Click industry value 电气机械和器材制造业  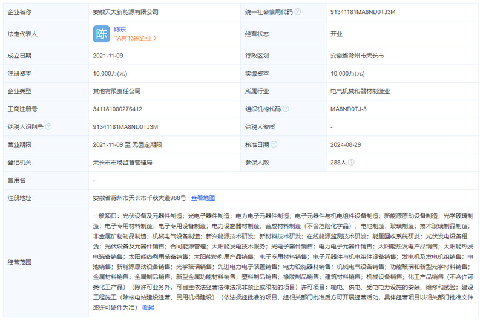coord(360,91)
